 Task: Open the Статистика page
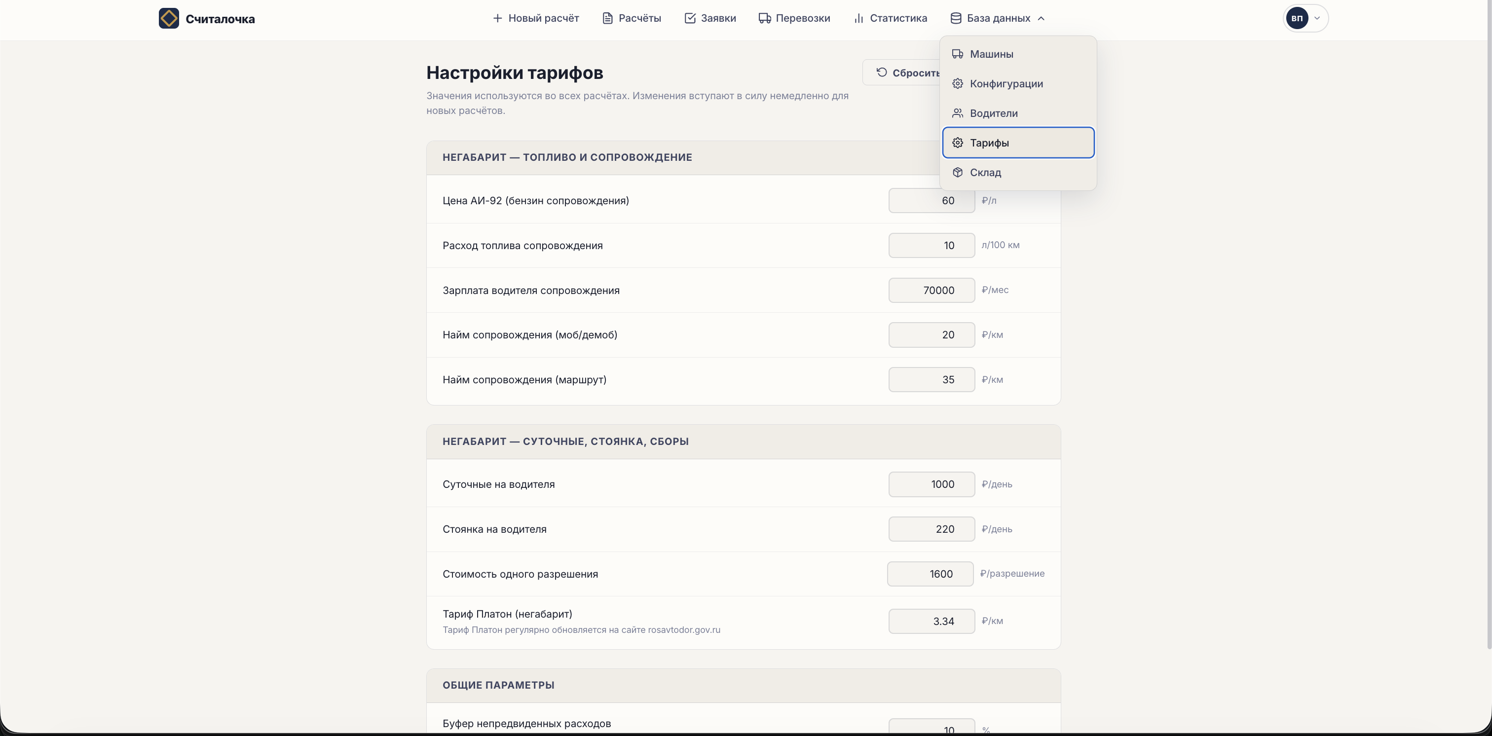tap(890, 19)
